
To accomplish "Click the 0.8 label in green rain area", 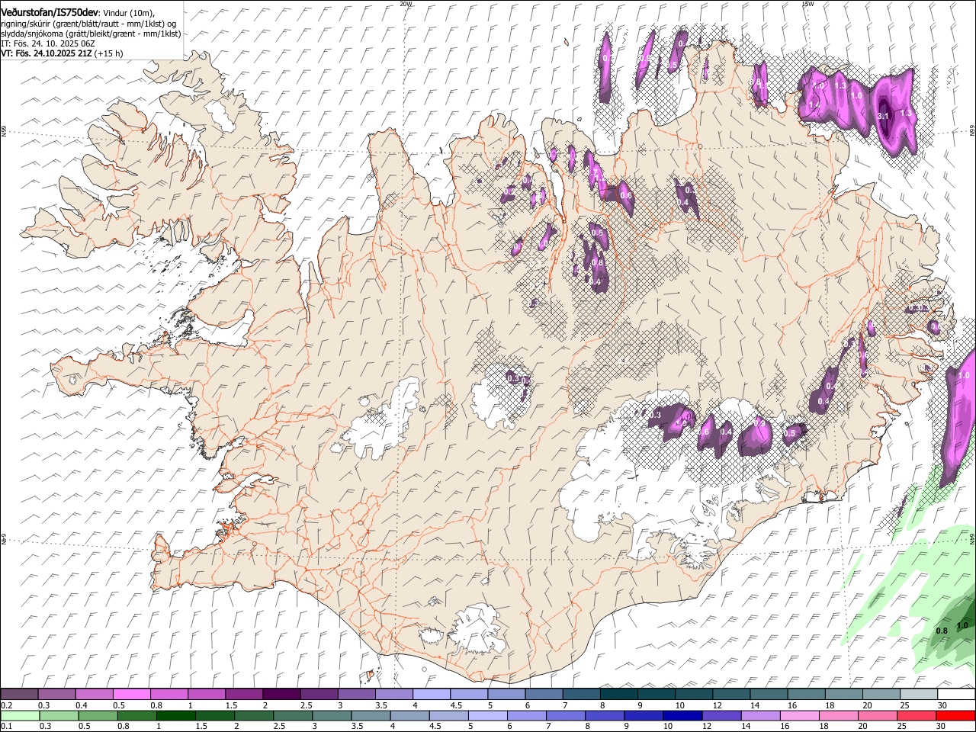I will click(942, 631).
